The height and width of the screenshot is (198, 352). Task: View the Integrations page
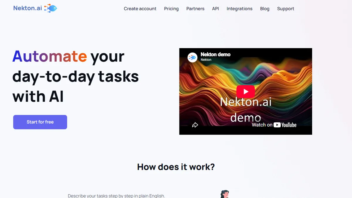tap(239, 9)
